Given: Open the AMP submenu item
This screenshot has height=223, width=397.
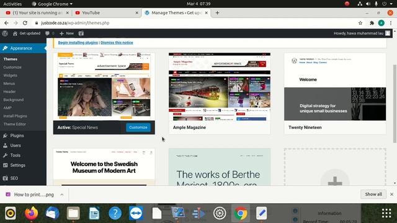Looking at the screenshot, I should [7, 108].
